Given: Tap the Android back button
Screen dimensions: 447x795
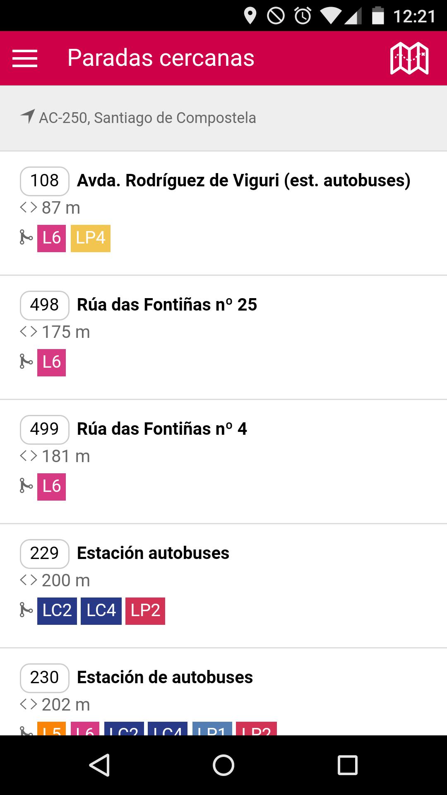Looking at the screenshot, I should pyautogui.click(x=99, y=765).
